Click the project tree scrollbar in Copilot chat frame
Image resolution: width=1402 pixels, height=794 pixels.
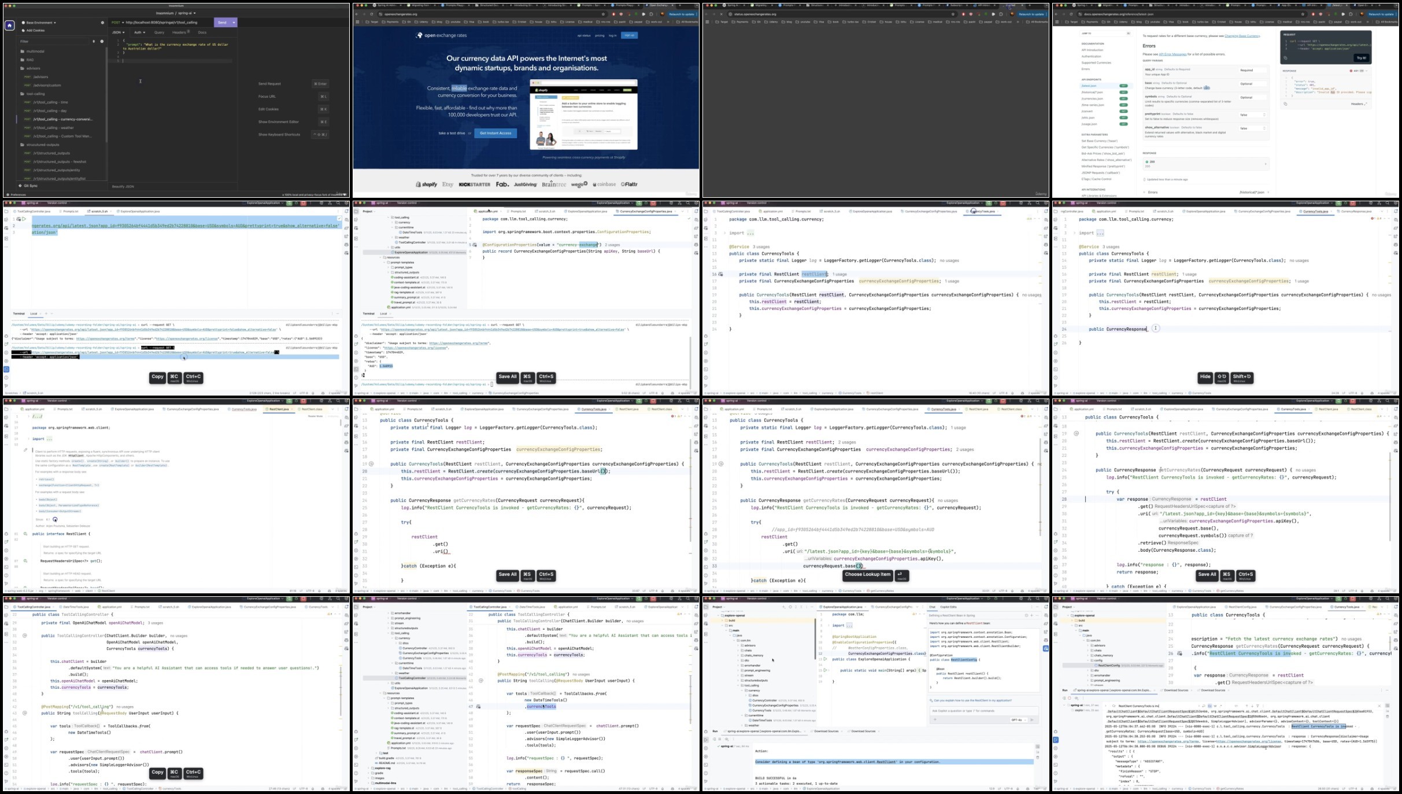click(815, 639)
